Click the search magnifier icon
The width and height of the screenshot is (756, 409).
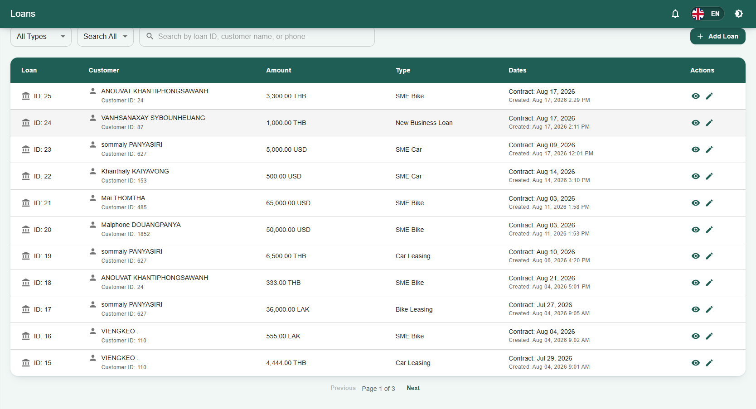tap(150, 36)
